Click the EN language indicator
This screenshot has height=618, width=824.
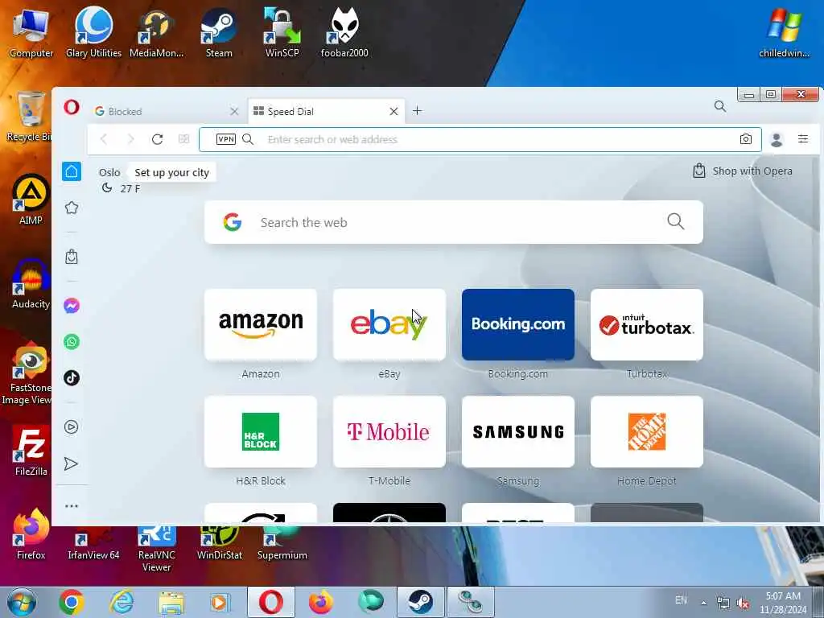(681, 600)
